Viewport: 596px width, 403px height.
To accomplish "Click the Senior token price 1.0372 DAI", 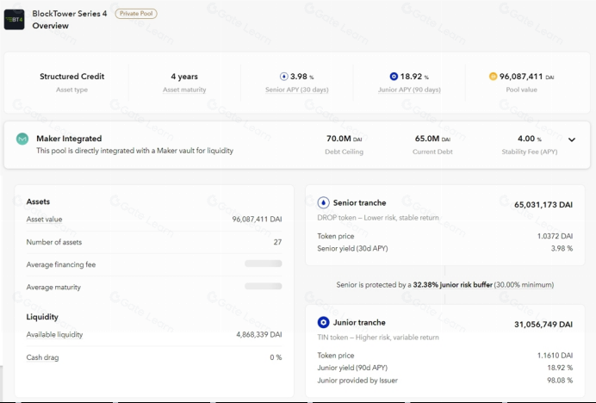I will click(555, 236).
